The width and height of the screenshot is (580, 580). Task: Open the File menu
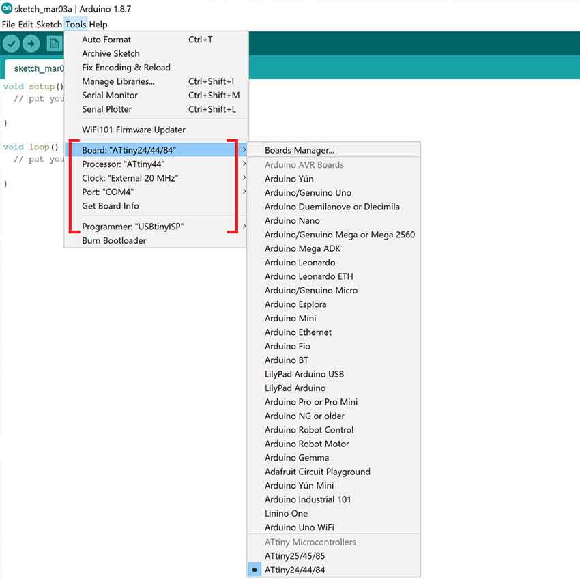pyautogui.click(x=8, y=25)
